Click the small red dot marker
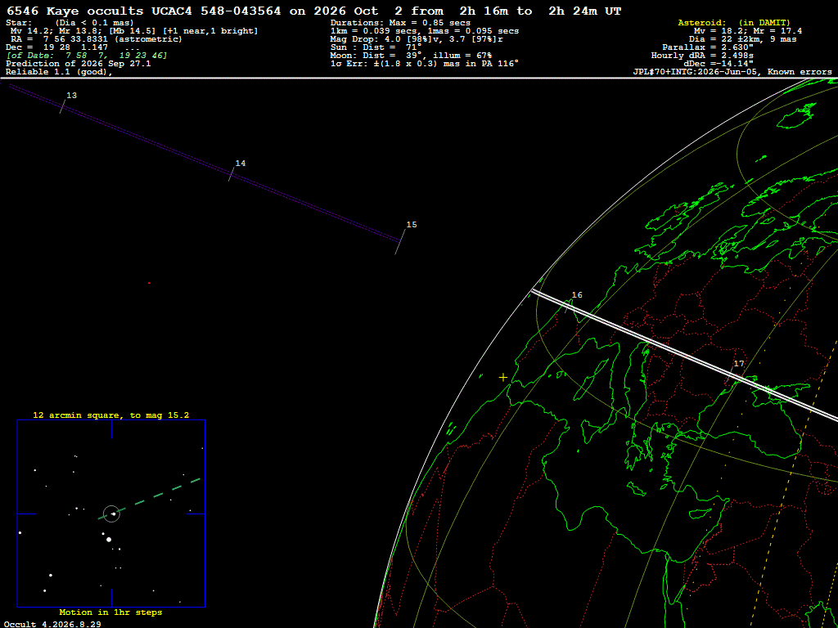The height and width of the screenshot is (628, 838). tap(149, 283)
